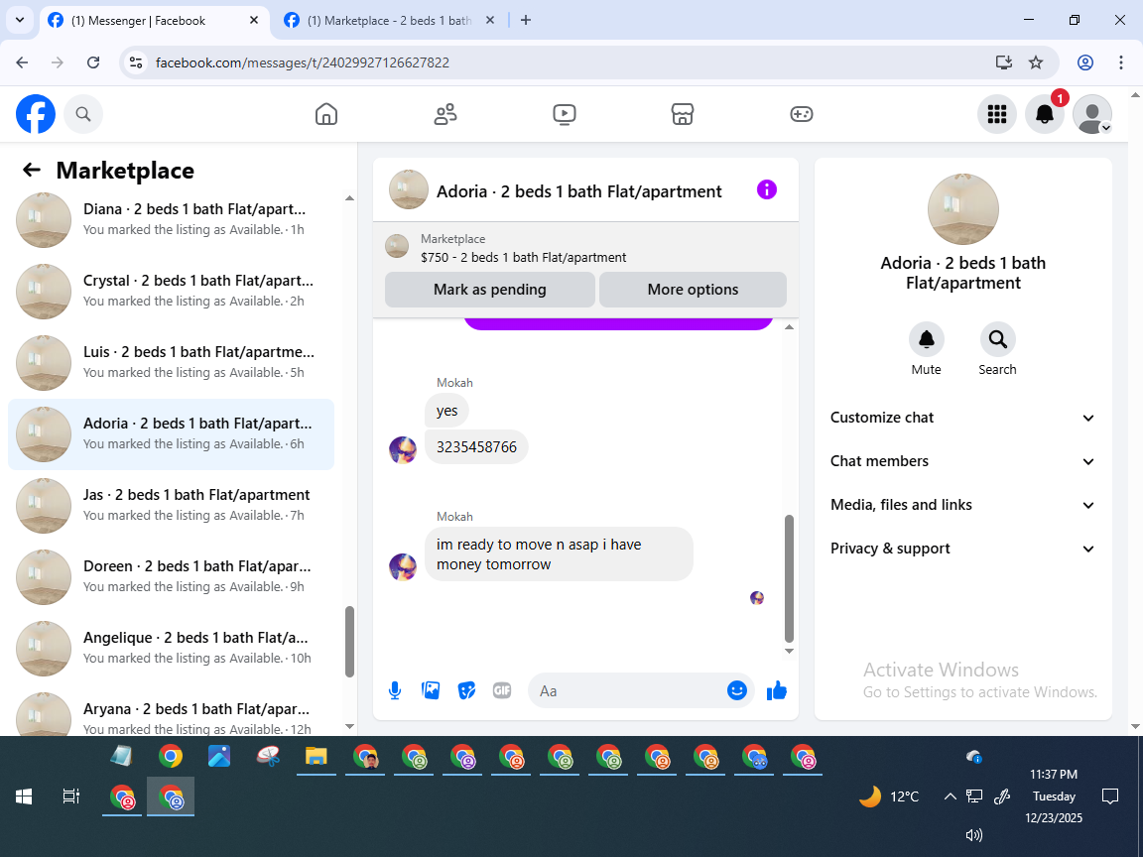
Task: Expand Chat members section
Action: tap(963, 461)
